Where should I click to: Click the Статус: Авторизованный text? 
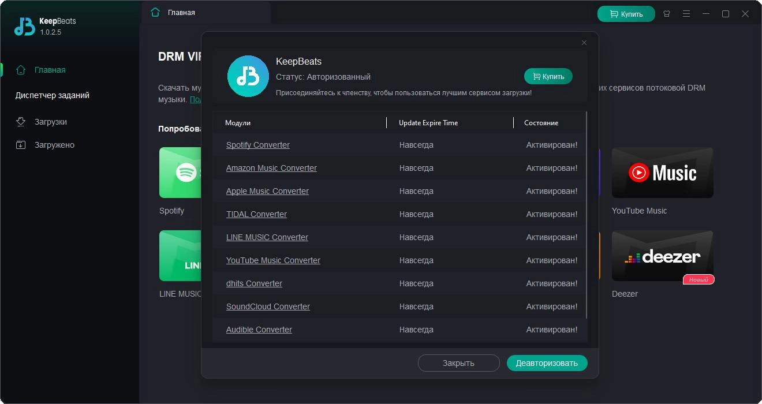(x=323, y=77)
